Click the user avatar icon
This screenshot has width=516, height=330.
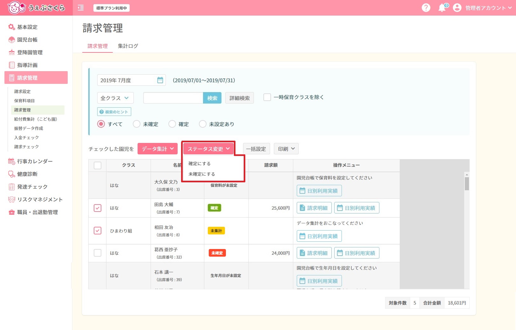[457, 8]
